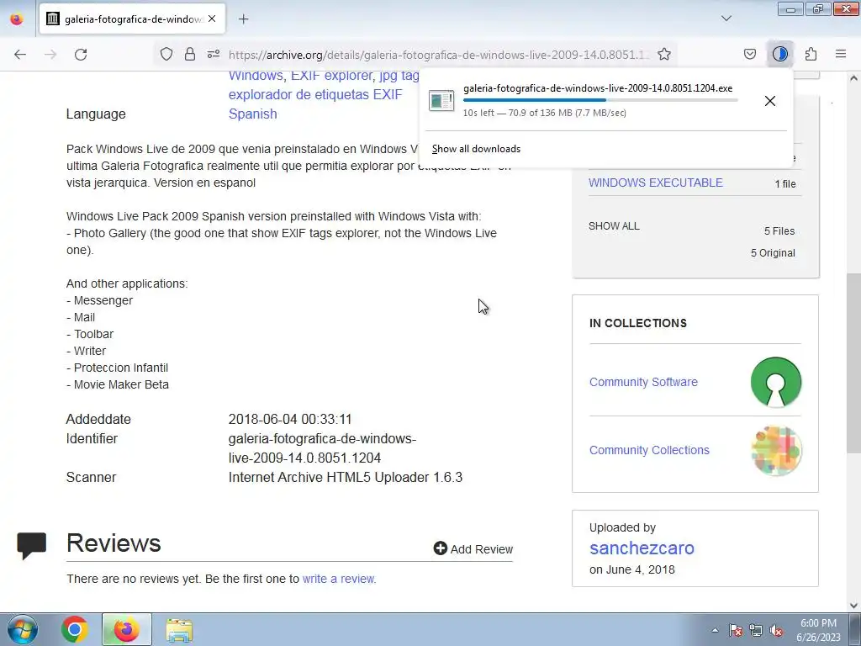861x646 pixels.
Task: Open Community Software collection link
Action: click(x=643, y=382)
